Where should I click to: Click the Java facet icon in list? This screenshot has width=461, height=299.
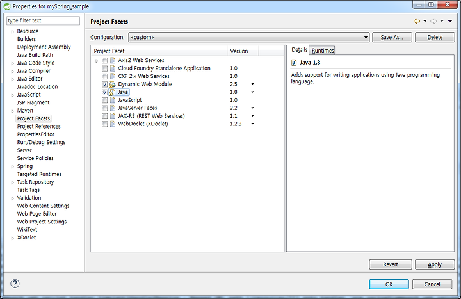(x=112, y=92)
